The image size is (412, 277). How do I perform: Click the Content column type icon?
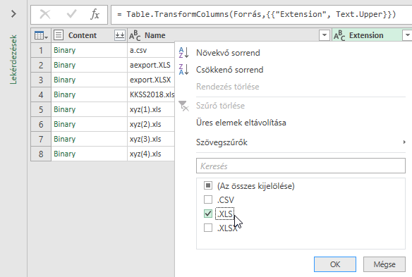click(x=59, y=35)
